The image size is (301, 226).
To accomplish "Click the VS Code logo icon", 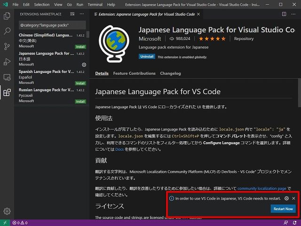I will pyautogui.click(x=5, y=4).
